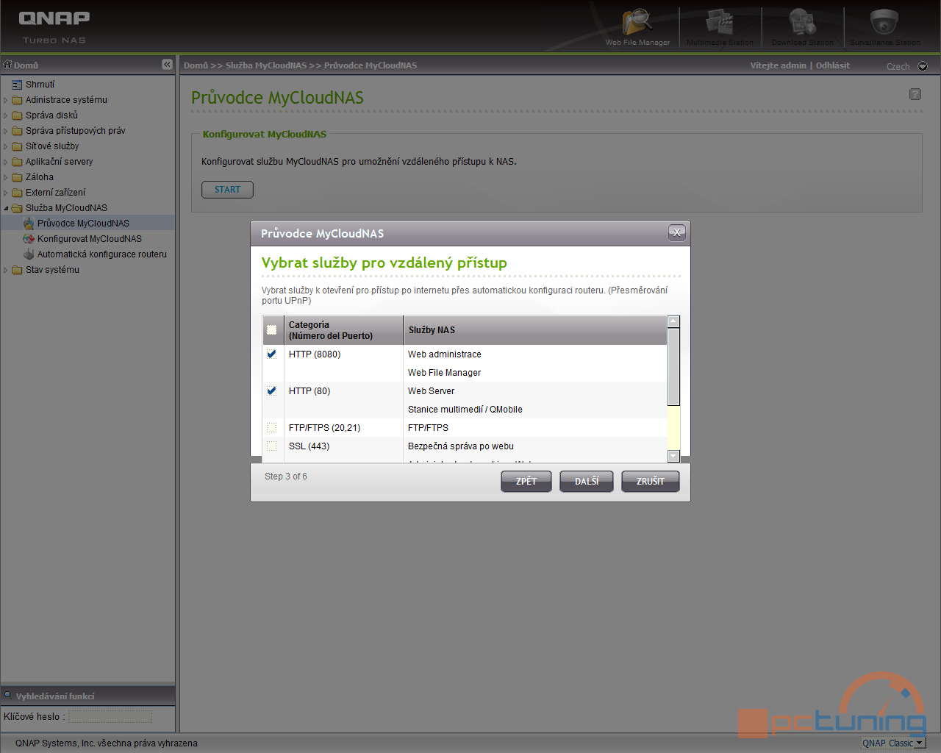The image size is (941, 753).
Task: Launch Multimedia Station icon
Action: coord(720,22)
